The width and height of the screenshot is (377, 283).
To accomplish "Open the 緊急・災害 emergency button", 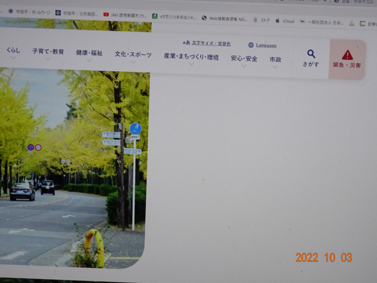I will pos(347,59).
